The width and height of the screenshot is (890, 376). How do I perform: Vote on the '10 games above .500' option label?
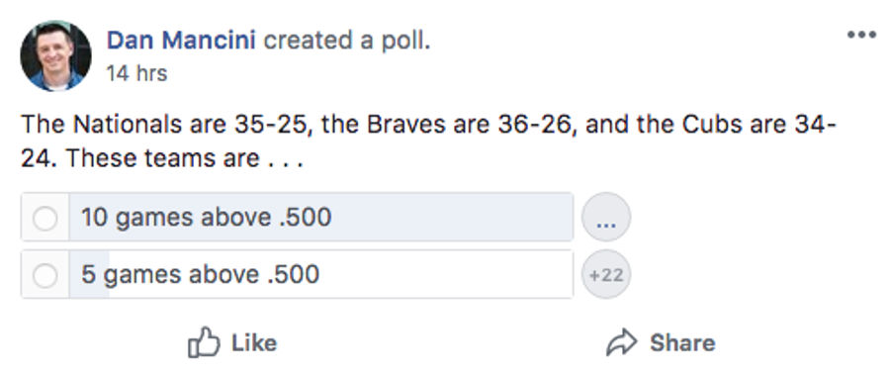206,218
